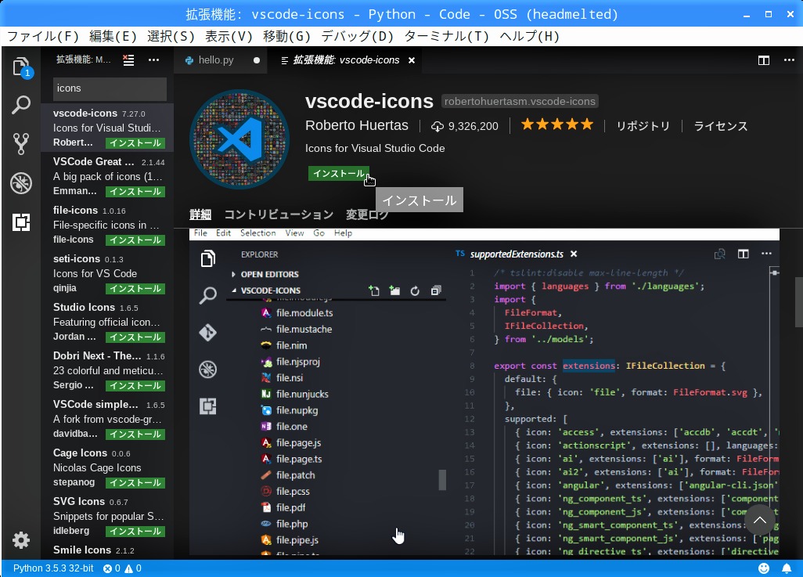Open the Debug view in activity bar
This screenshot has height=577, width=803.
pos(21,183)
